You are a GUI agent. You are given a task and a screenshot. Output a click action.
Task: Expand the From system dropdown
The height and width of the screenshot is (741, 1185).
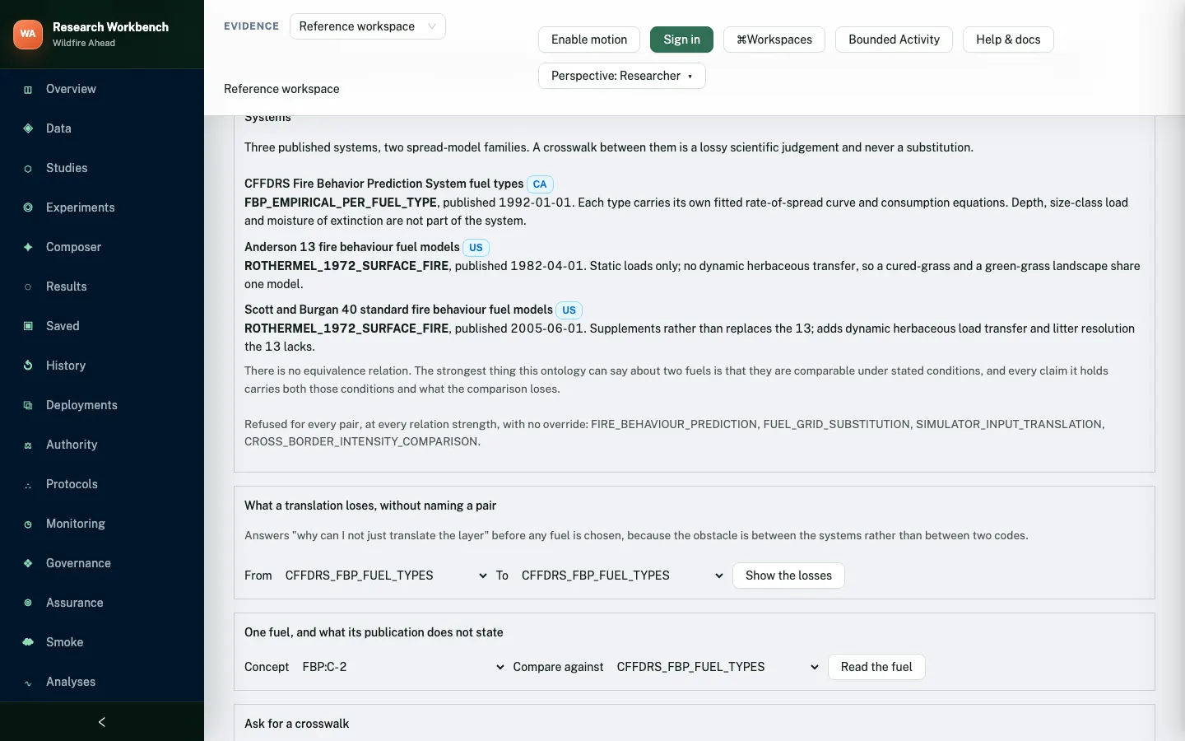(386, 576)
